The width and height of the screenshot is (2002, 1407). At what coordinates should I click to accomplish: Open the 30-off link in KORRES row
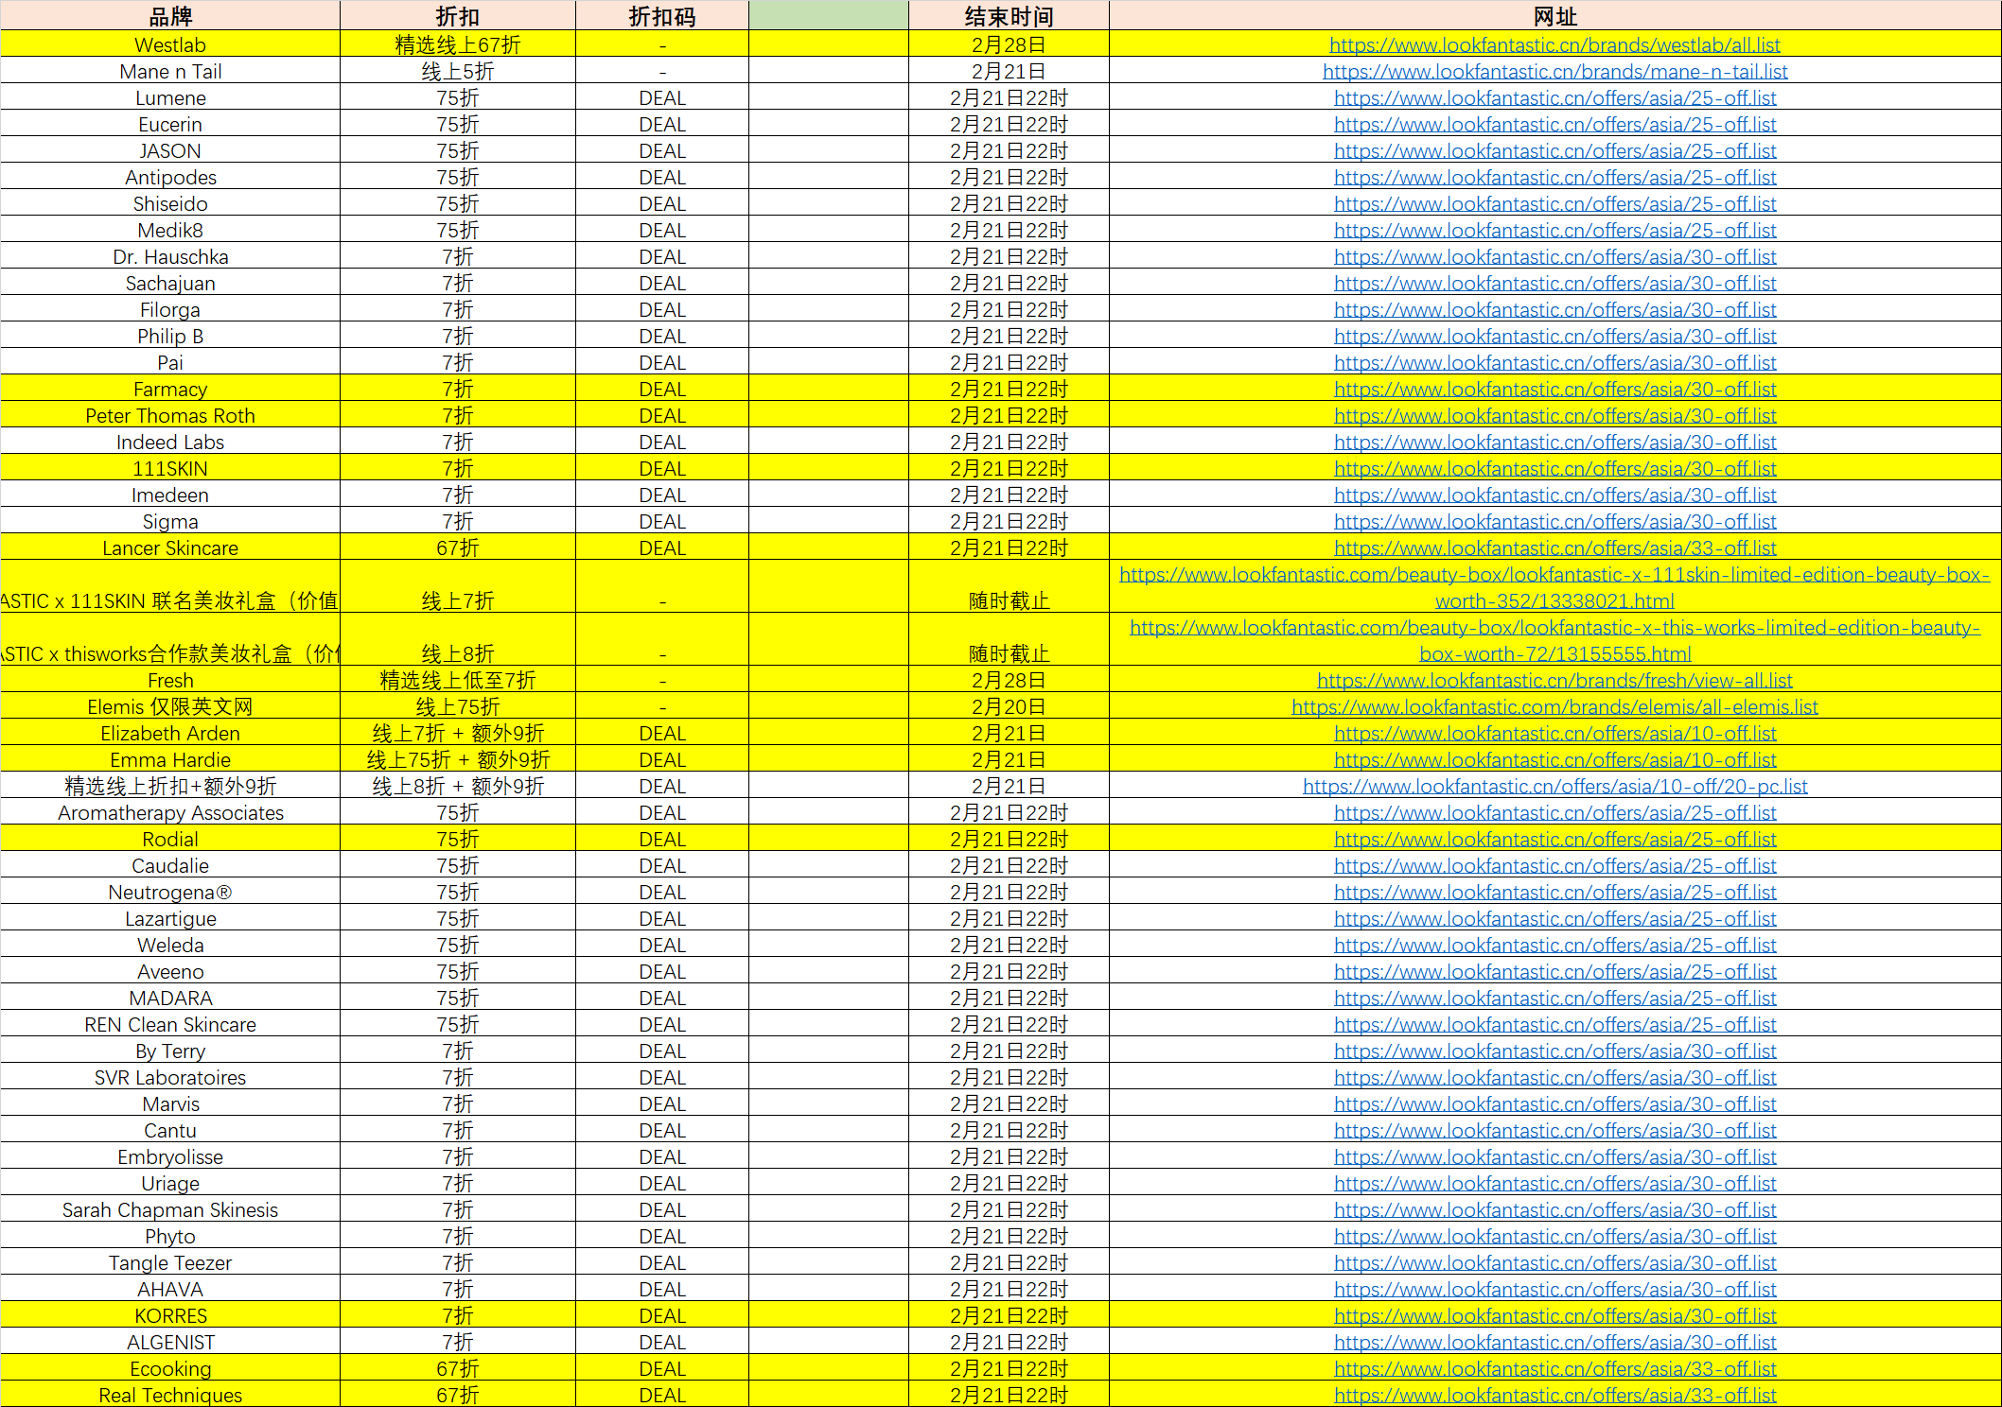pyautogui.click(x=1554, y=1315)
